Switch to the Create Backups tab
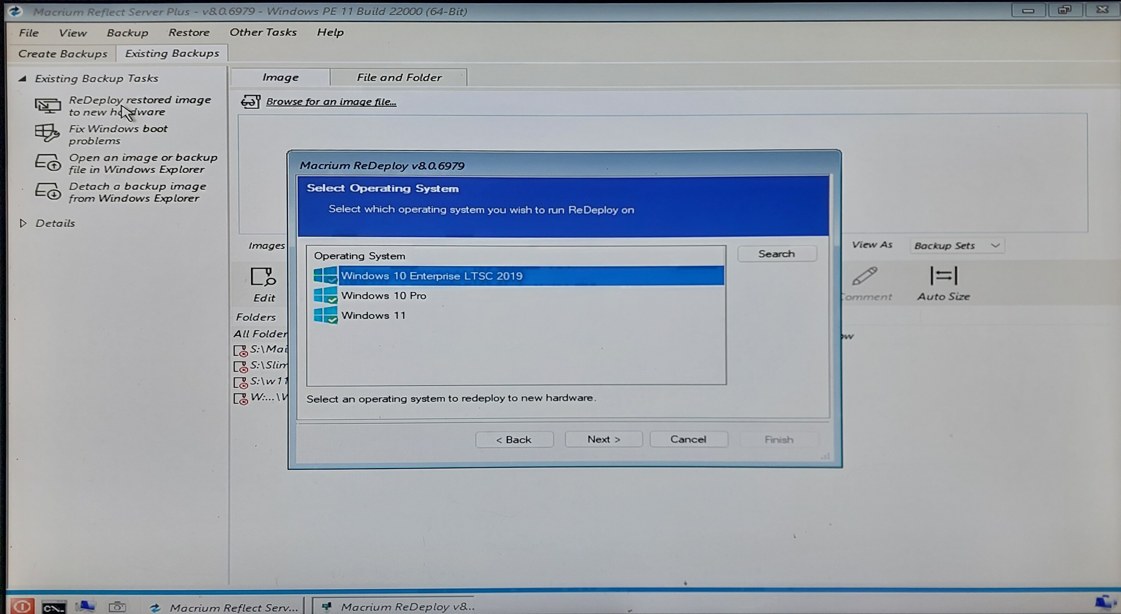Screen dimensions: 1121x614 tap(62, 54)
